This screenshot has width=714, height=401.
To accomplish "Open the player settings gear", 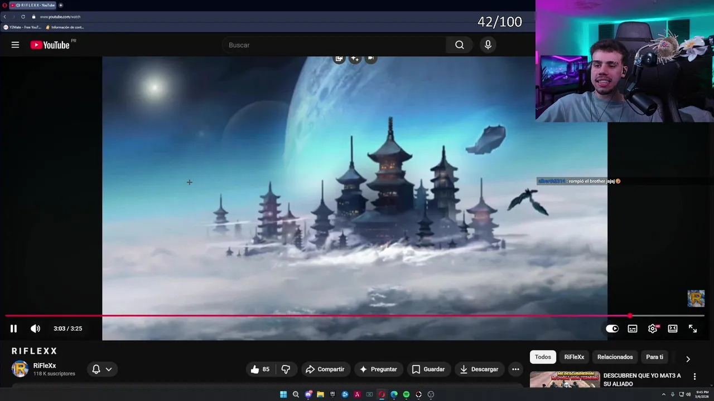I will click(652, 329).
